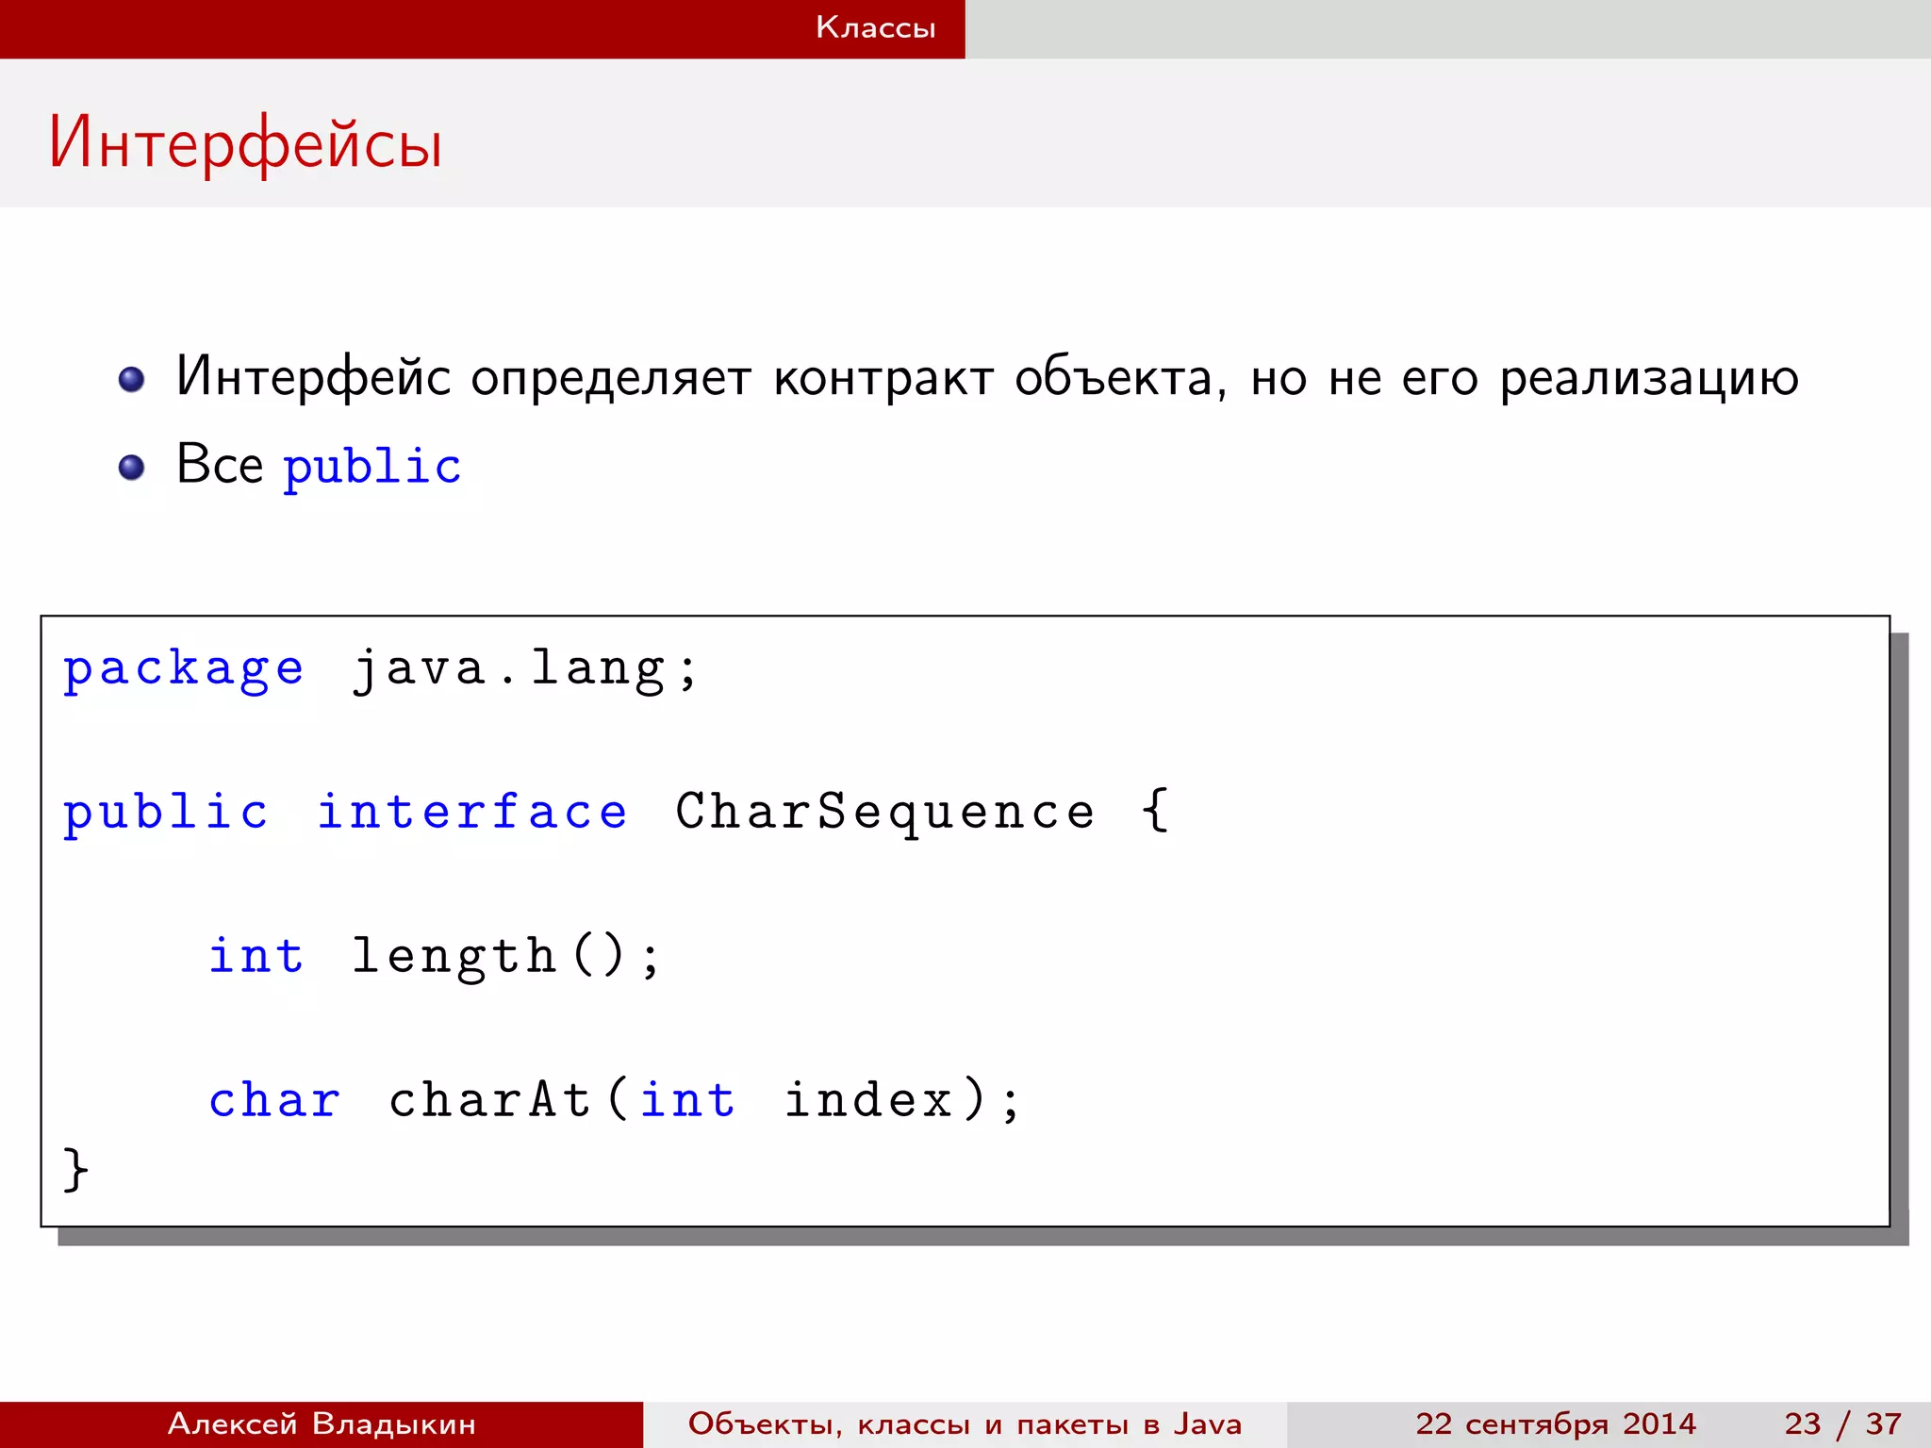The height and width of the screenshot is (1448, 1931).
Task: Click the interface keyword in code
Action: click(471, 813)
